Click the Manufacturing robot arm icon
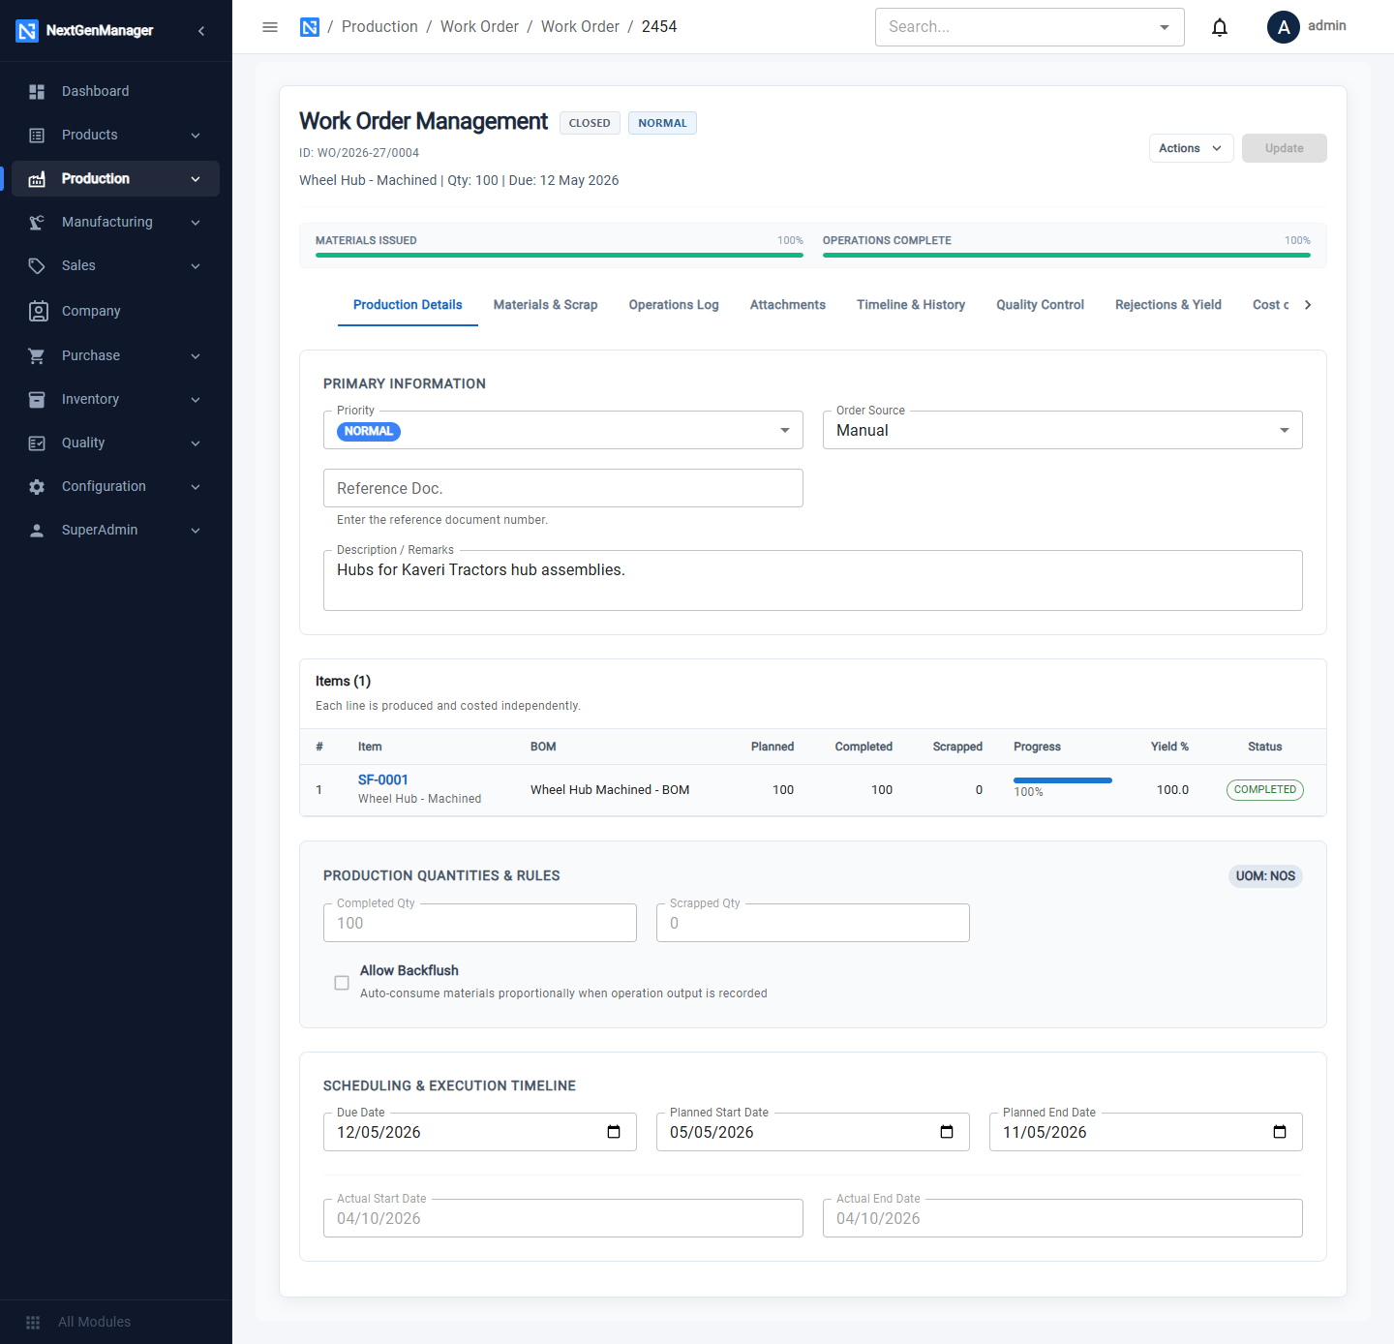Screen dimensions: 1394x1344 click(x=37, y=222)
